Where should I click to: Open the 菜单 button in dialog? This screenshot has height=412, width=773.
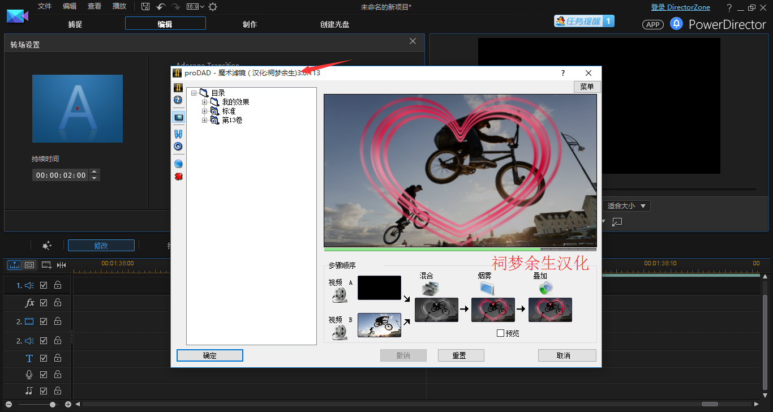tap(587, 87)
